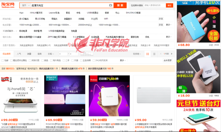The image size is (221, 132).
Task: Click the 合并卖家 button
Action: coord(167,60)
